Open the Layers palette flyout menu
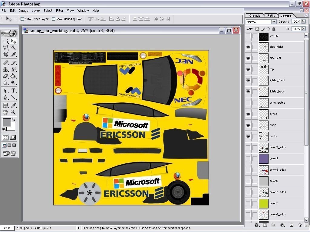 [x=306, y=15]
